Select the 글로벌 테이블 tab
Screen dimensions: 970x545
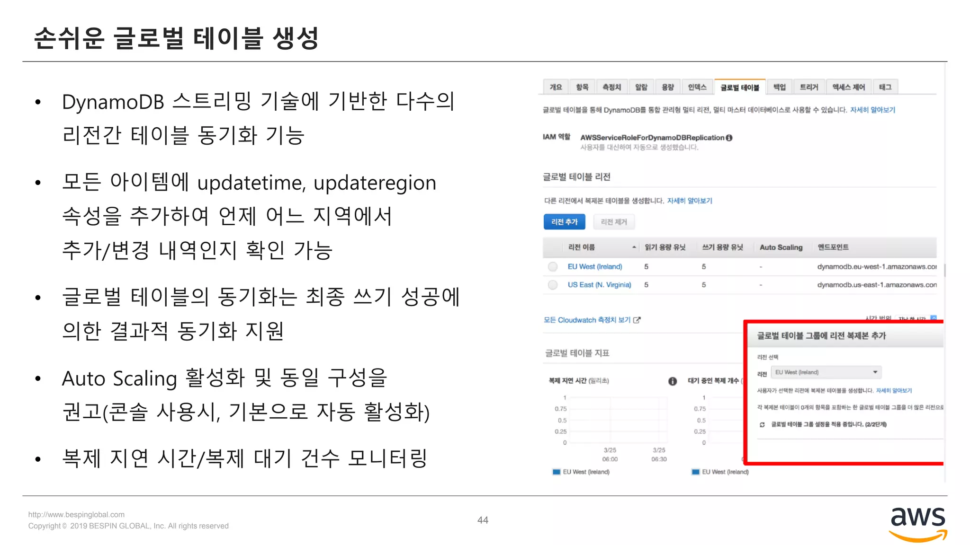[740, 87]
